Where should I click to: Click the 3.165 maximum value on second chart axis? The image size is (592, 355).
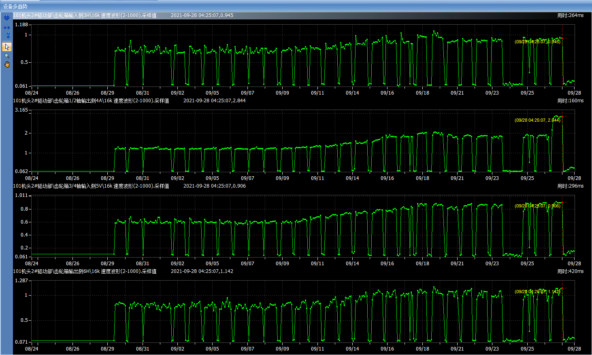point(21,110)
